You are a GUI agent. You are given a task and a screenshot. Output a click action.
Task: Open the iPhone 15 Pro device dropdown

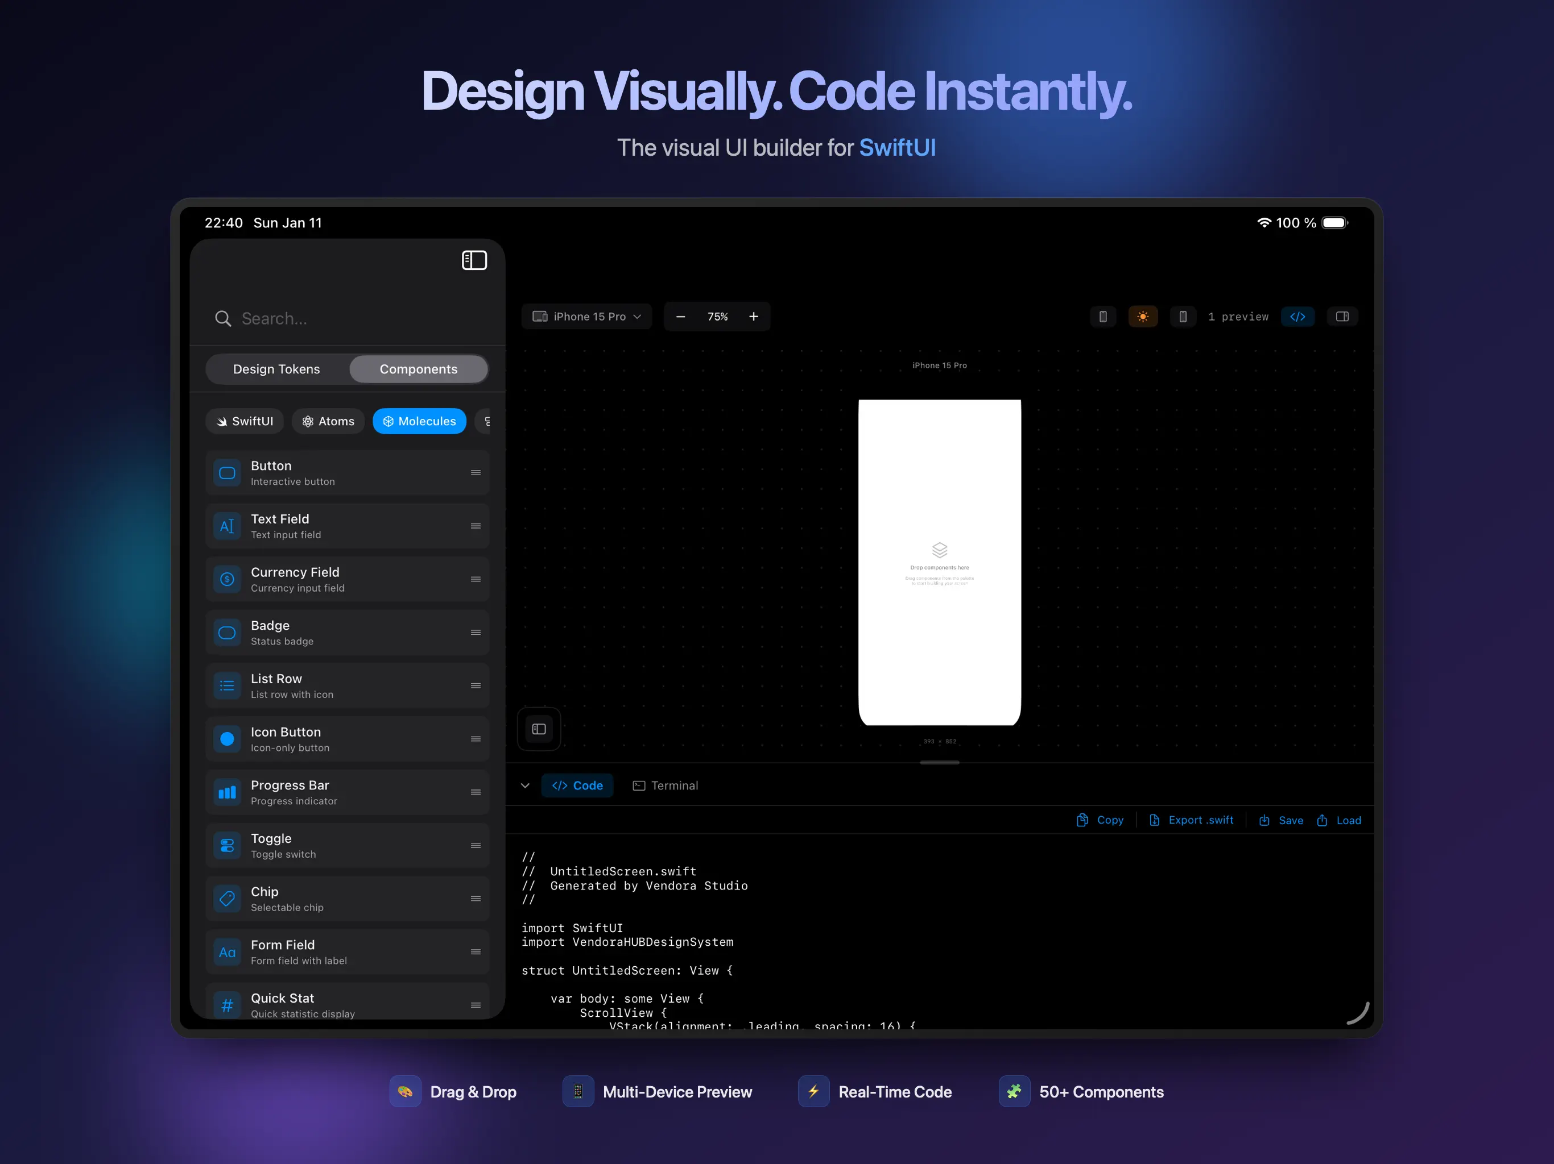pos(586,317)
